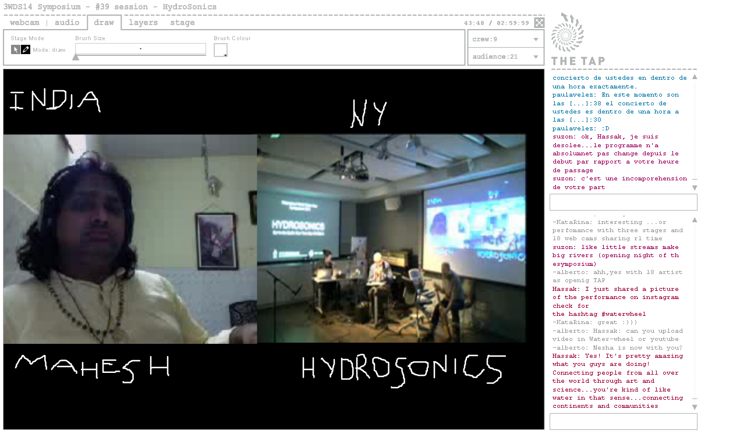Switch to the webcam tab
This screenshot has width=740, height=434.
pos(24,23)
